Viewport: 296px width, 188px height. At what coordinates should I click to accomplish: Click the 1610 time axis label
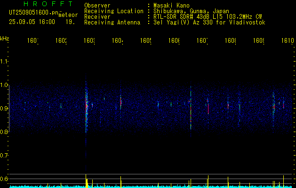(288, 40)
